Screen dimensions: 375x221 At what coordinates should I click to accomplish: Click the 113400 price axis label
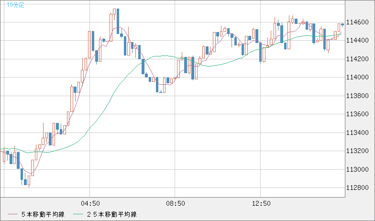[358, 133]
